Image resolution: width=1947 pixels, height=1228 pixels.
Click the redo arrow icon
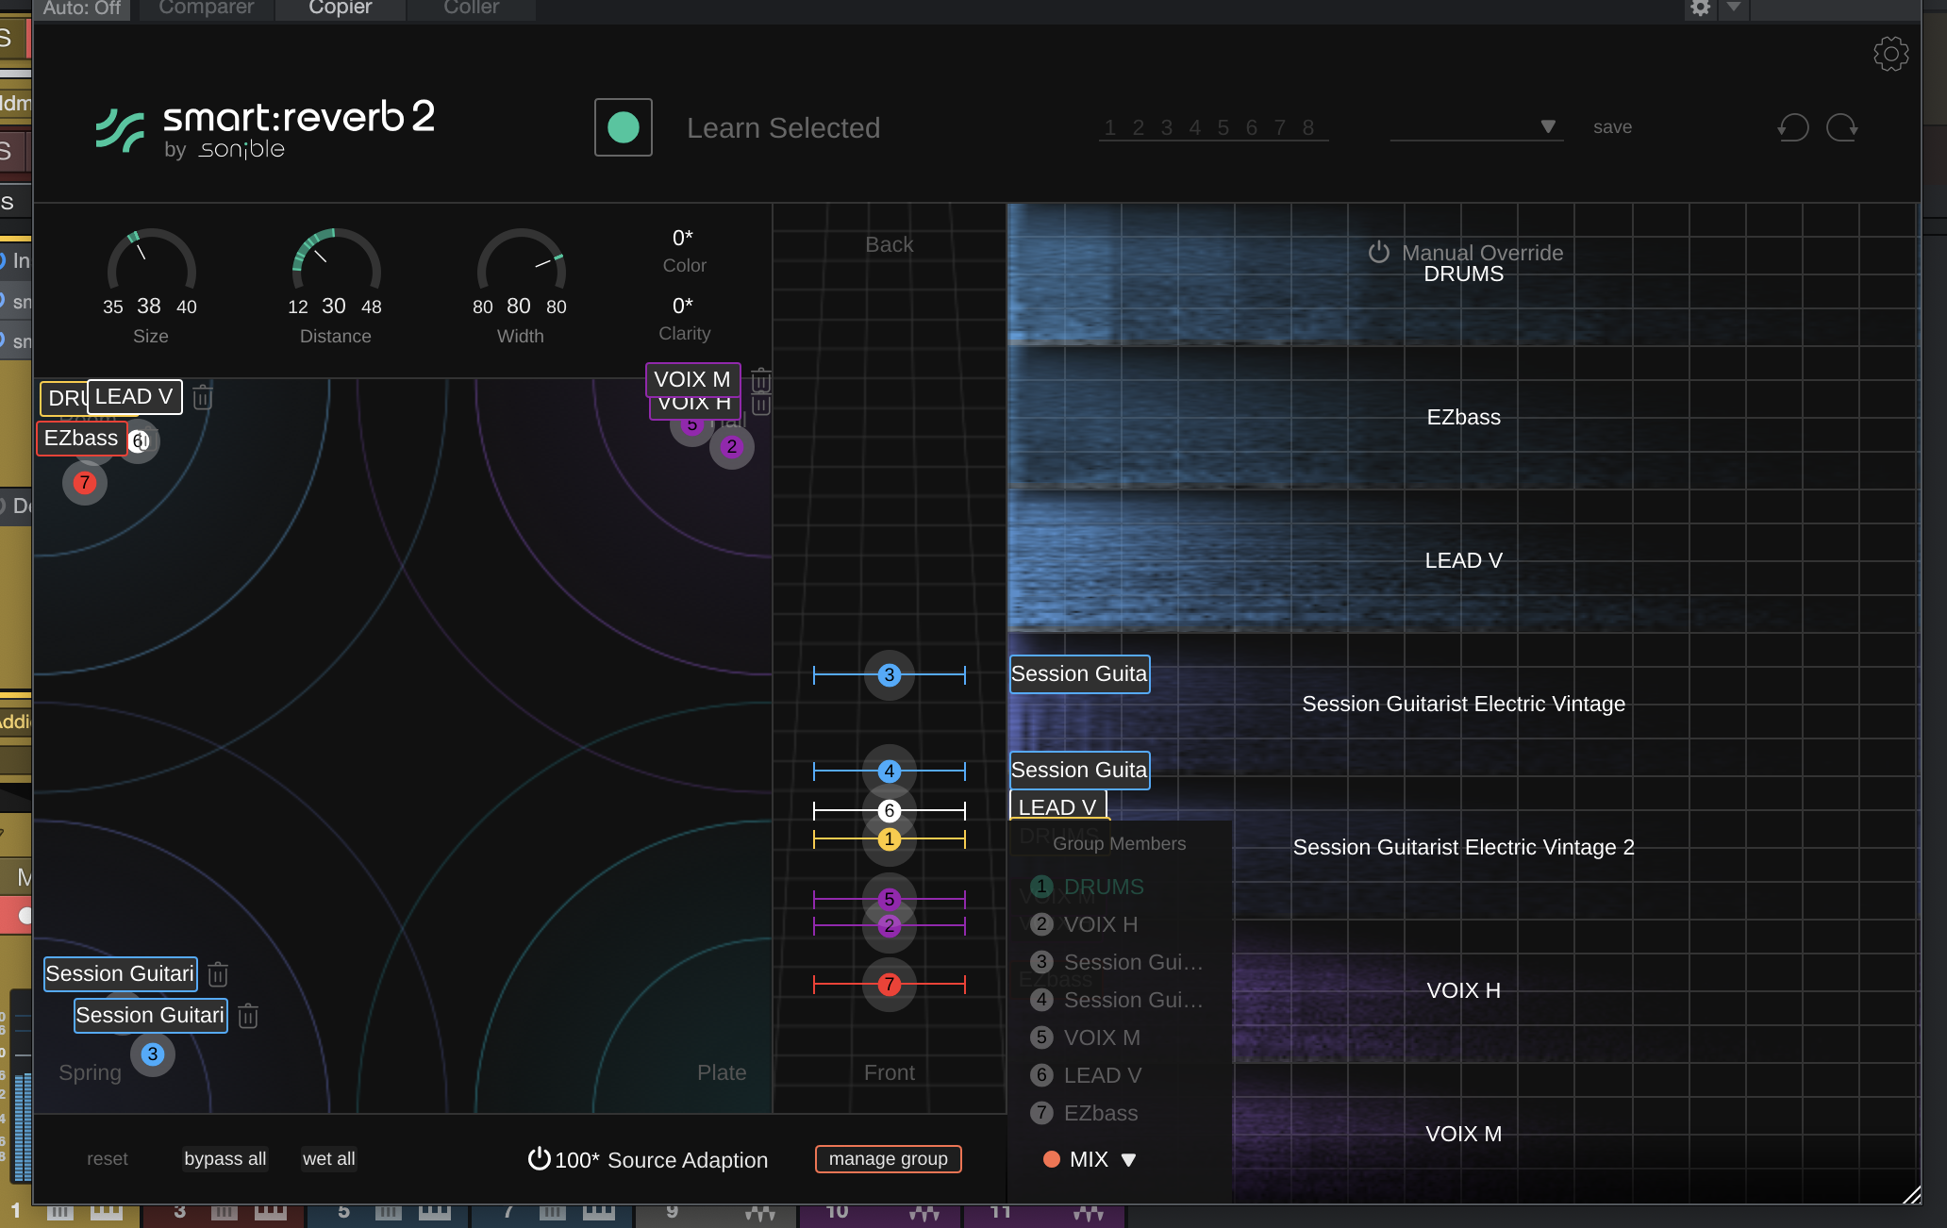click(1841, 127)
